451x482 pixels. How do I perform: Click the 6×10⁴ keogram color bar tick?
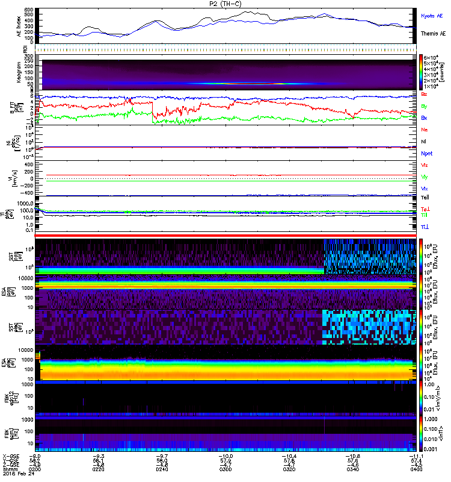[x=431, y=58]
